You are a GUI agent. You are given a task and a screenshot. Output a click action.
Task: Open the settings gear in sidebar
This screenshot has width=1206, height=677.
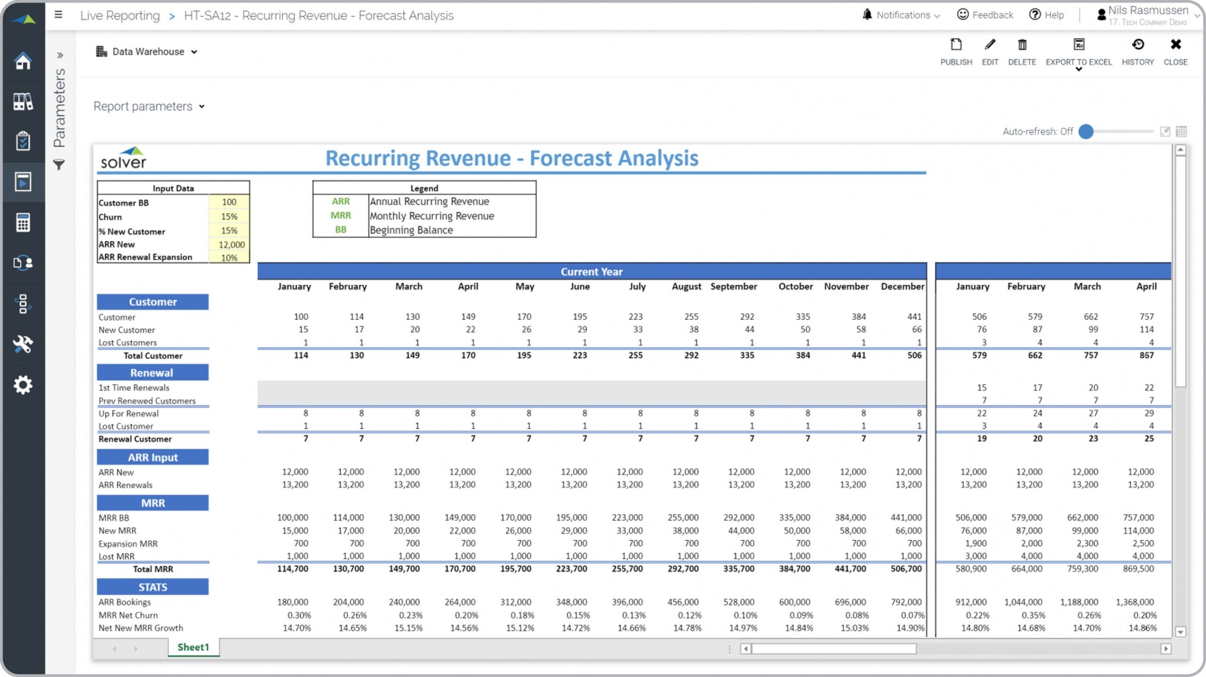point(23,385)
